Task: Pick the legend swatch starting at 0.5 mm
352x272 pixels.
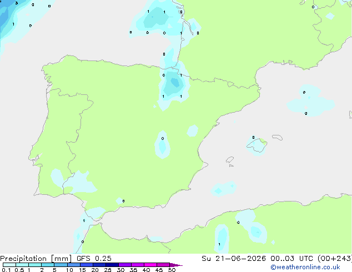Action: (22, 265)
